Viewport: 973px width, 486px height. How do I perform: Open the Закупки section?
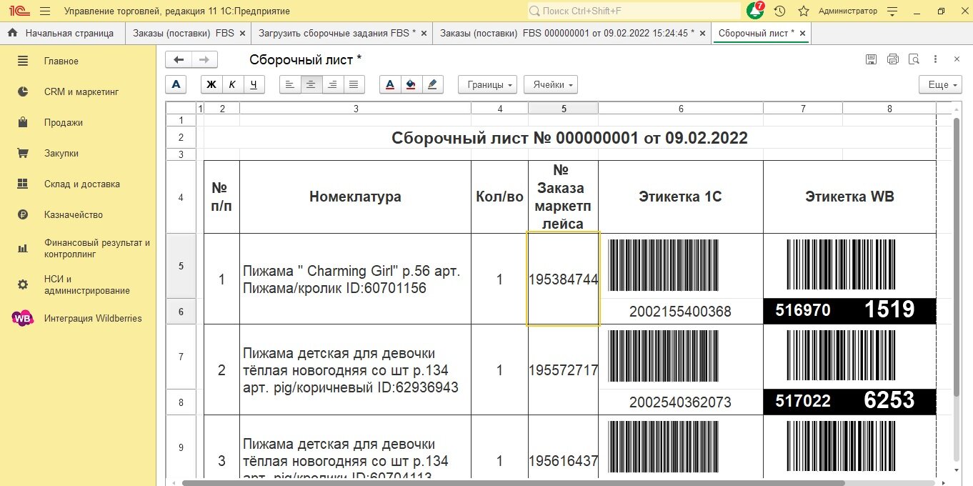78,153
